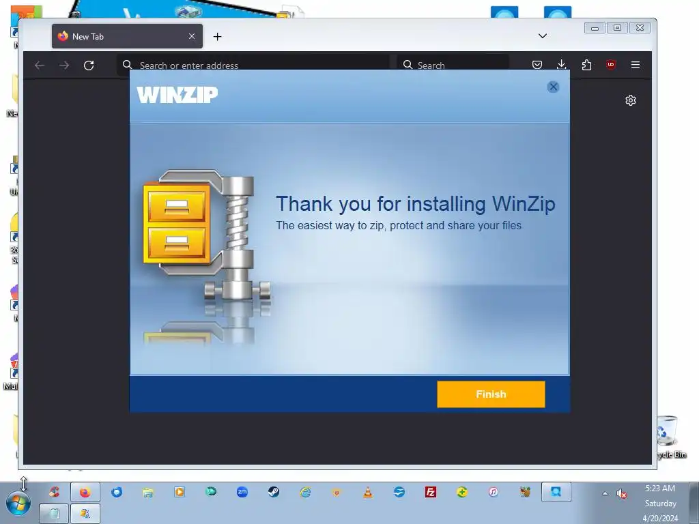Open the green plus taskbar icon
The image size is (699, 524).
462,492
